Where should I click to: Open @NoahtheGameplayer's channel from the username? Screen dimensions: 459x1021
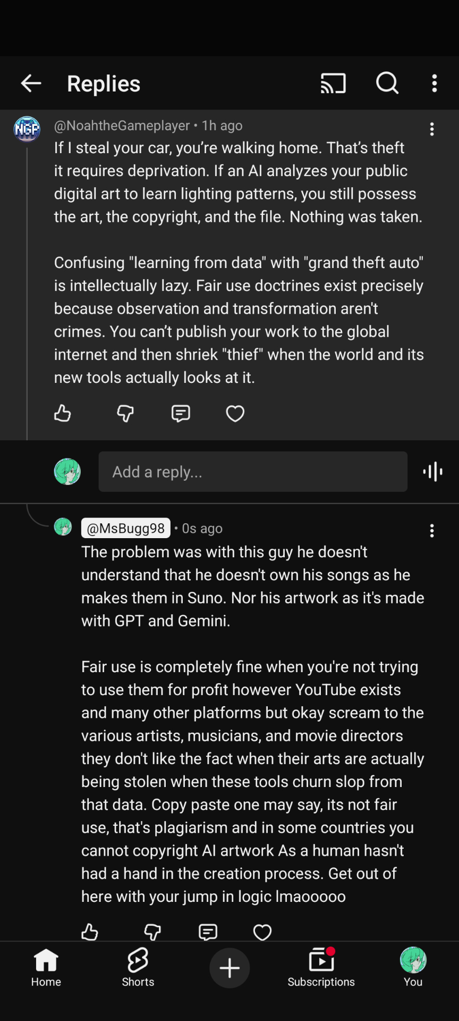[122, 125]
